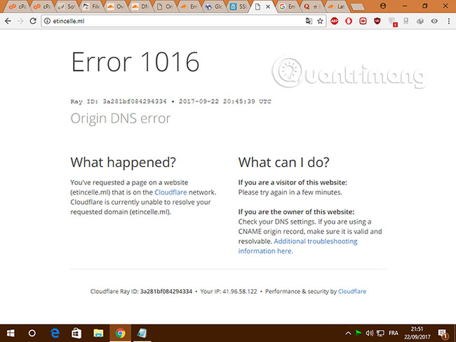
Task: Switch to the Cloudflare 'Ov' tab
Action: (x=116, y=6)
